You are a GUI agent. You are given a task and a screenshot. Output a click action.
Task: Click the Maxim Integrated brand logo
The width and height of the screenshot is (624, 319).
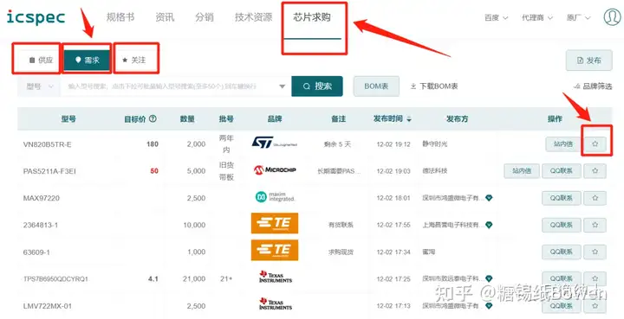(275, 197)
